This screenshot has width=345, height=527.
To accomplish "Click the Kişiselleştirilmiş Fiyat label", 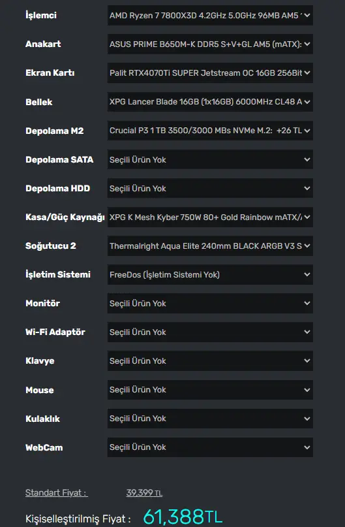I will (78, 519).
